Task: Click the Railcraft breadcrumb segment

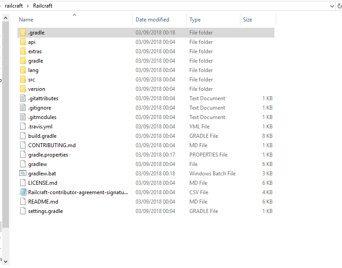Action: click(43, 6)
